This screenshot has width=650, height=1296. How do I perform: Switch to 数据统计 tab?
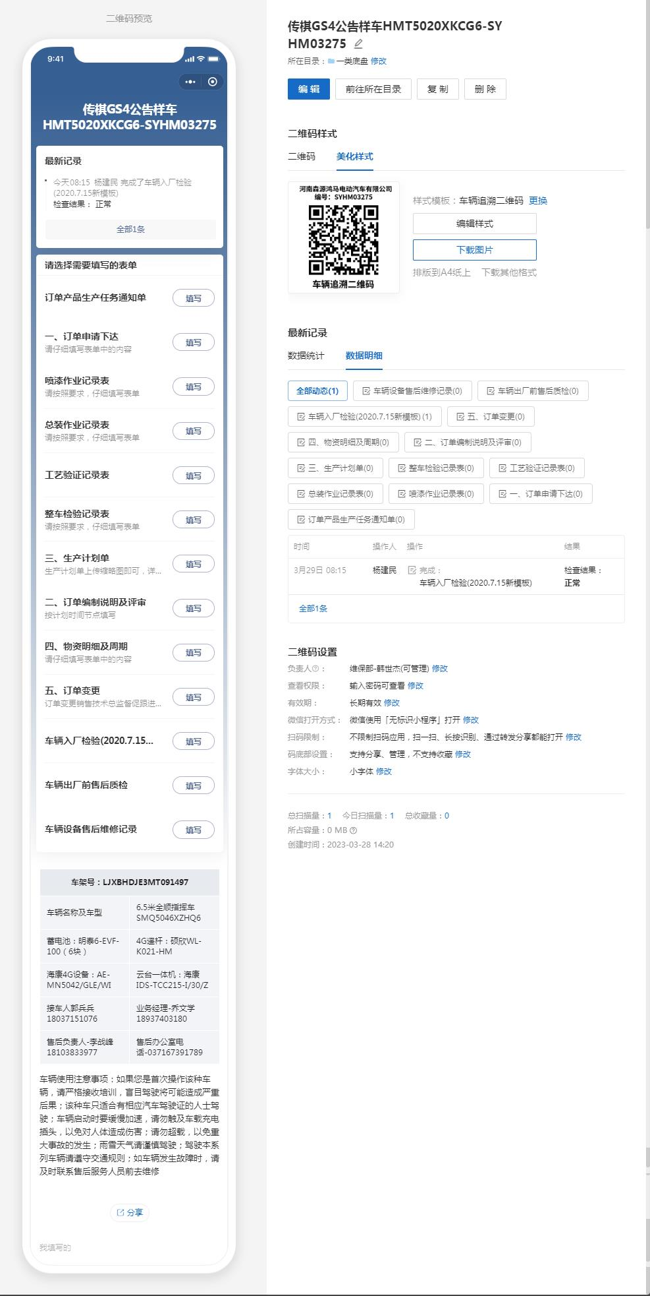coord(306,355)
